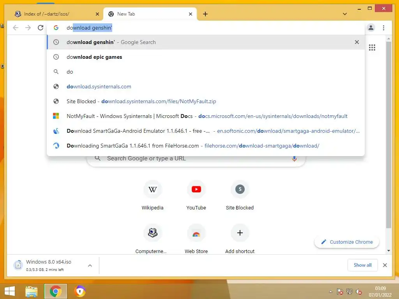Open the NotMyFault.zip Site Blocked suggestion

pyautogui.click(x=206, y=101)
